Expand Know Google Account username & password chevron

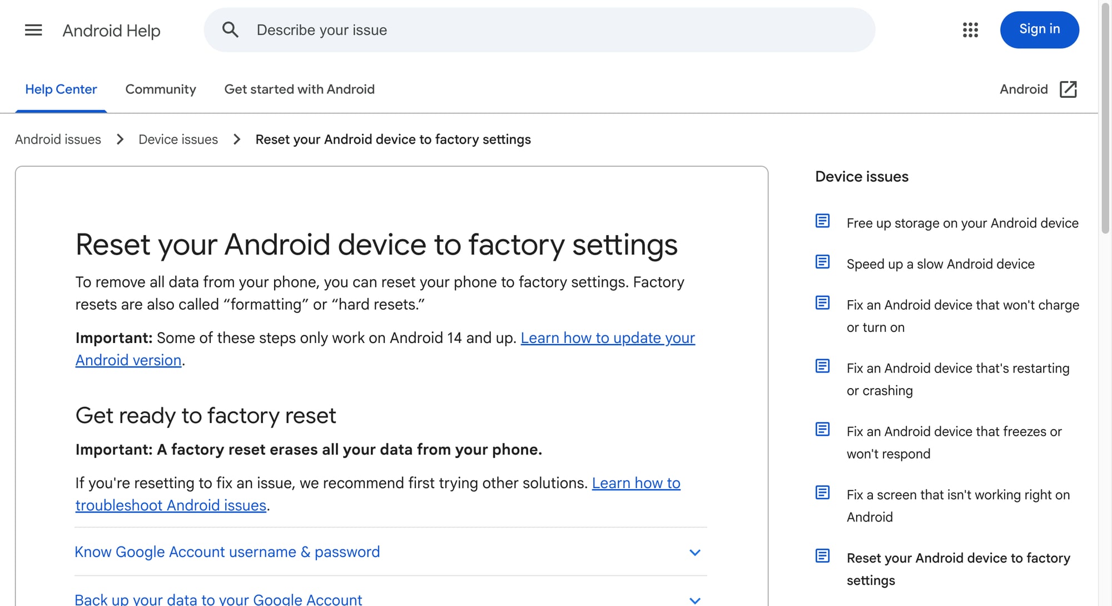coord(695,553)
